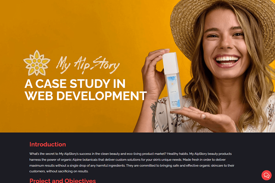
Task: Click the edelweiss flower logo
Action: (37, 63)
